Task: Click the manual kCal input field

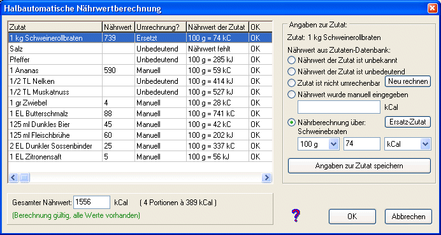Action: click(339, 107)
